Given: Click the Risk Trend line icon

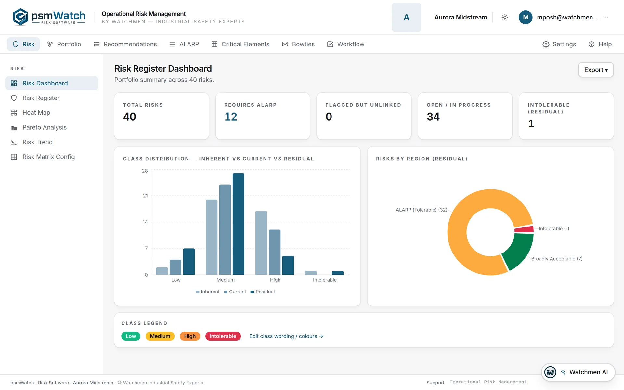Looking at the screenshot, I should pos(14,142).
